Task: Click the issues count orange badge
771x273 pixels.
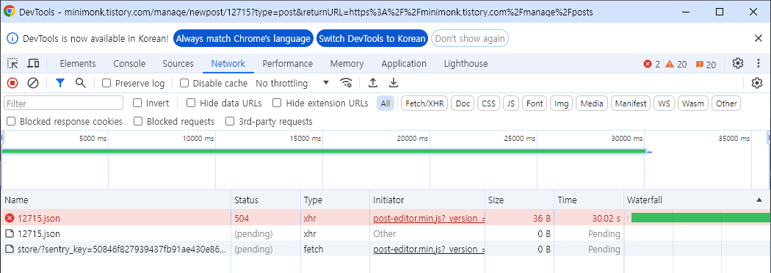Action: point(706,64)
